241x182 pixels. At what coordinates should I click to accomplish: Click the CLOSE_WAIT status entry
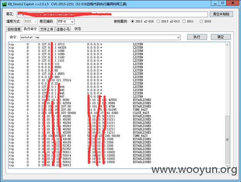(141, 113)
